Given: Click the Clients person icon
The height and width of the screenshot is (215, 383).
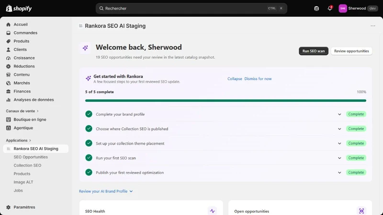Looking at the screenshot, I should tap(8, 50).
